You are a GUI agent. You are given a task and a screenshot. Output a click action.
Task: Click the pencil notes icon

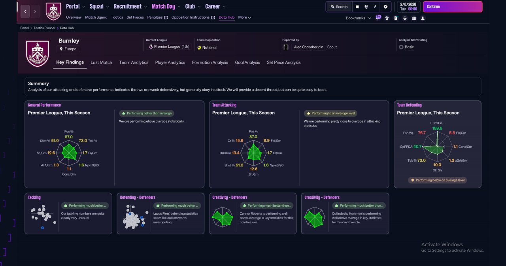click(375, 7)
